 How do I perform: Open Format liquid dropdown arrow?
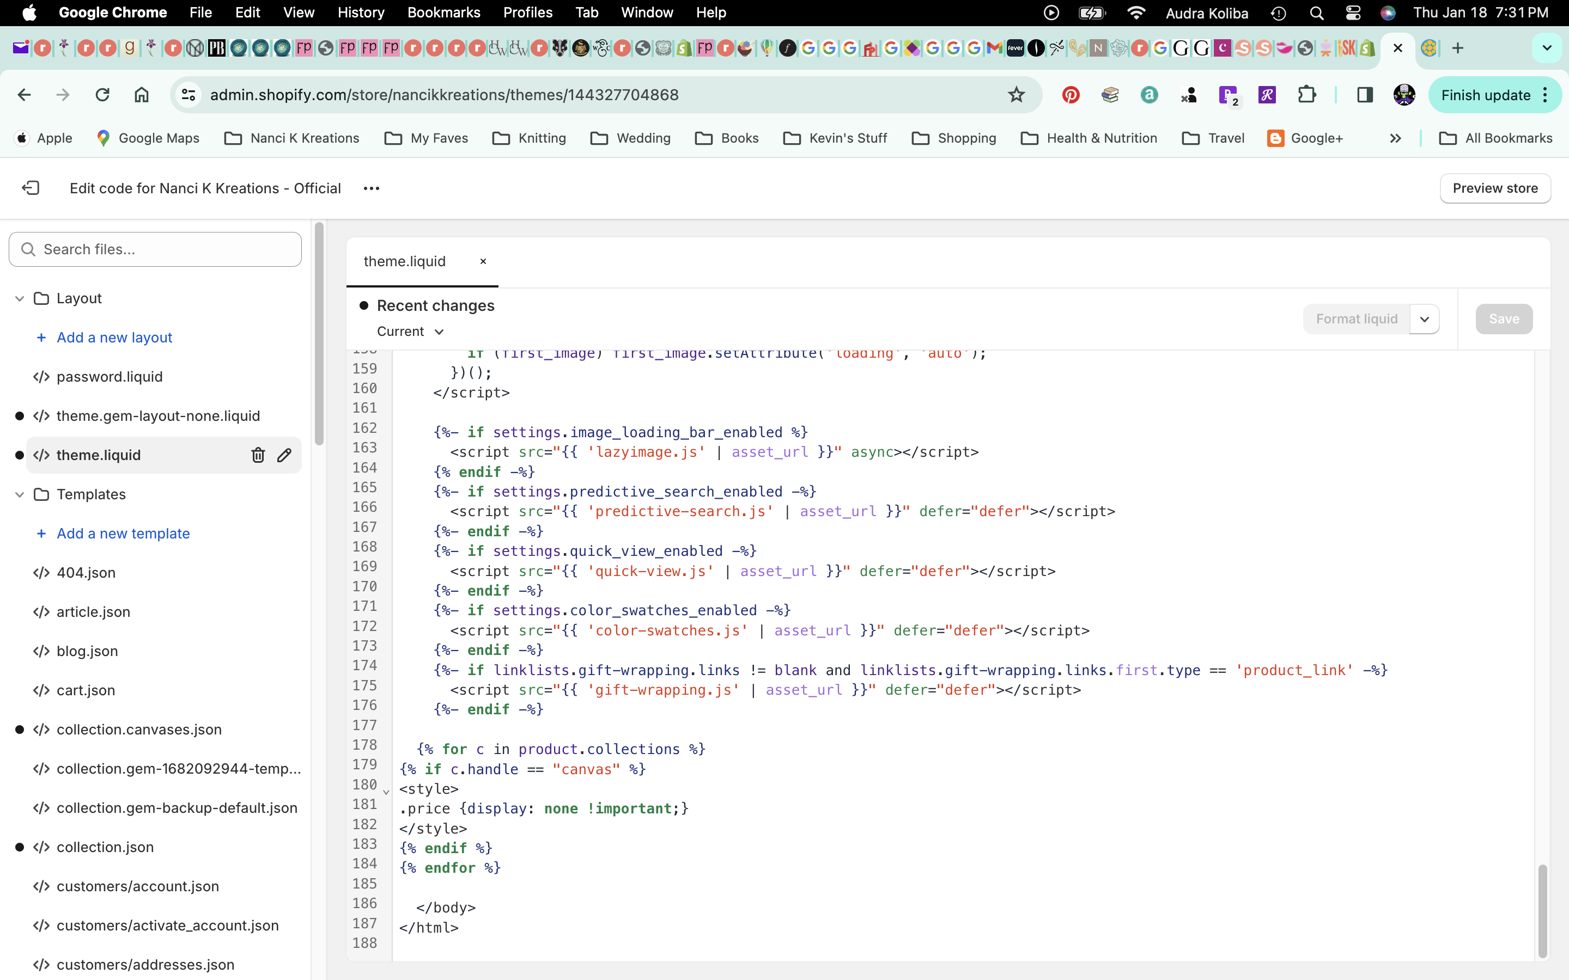point(1425,319)
